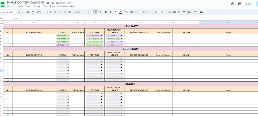Open the Tools menu
This screenshot has width=258, height=116.
(52, 6)
